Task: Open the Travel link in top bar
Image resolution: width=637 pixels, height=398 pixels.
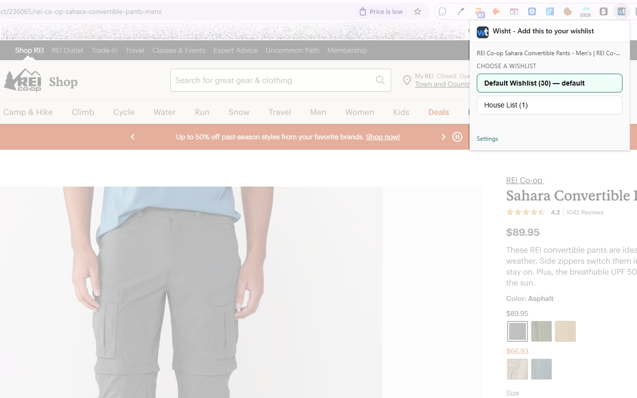Action: coord(135,50)
